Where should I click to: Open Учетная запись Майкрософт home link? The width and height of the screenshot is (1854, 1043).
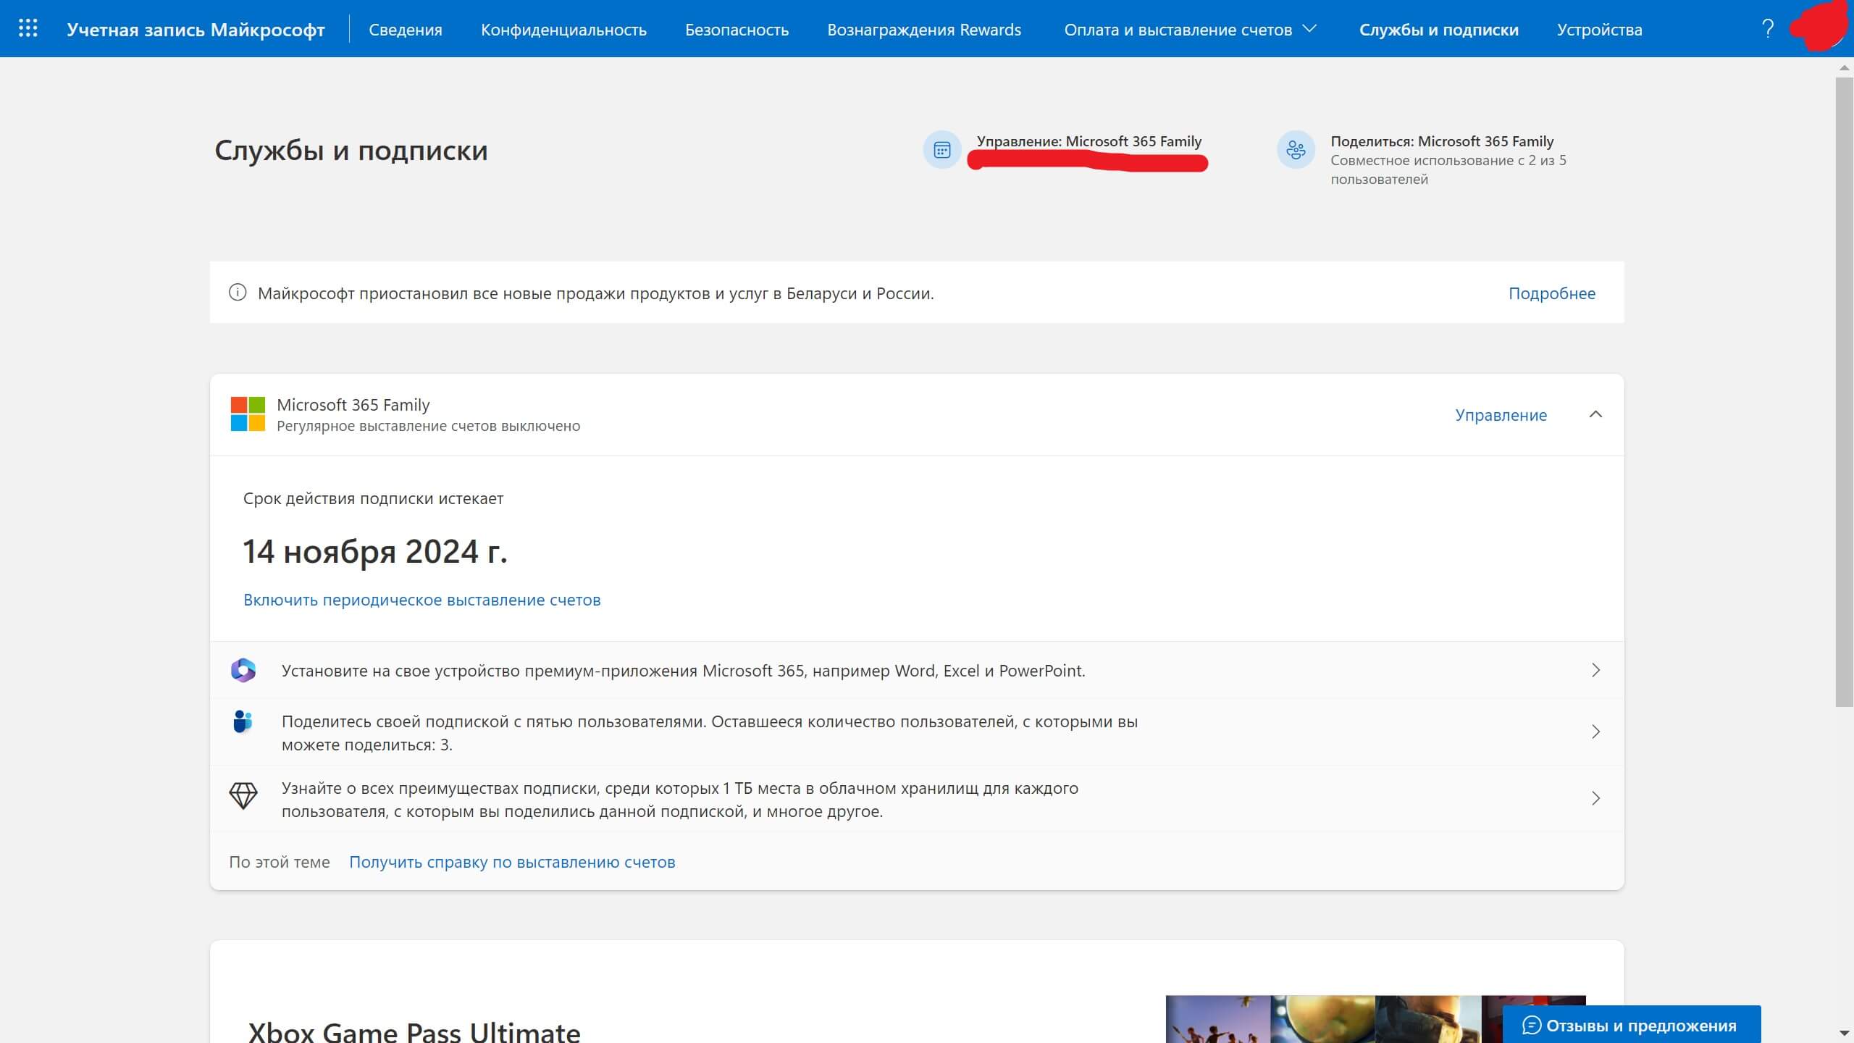[x=196, y=30]
